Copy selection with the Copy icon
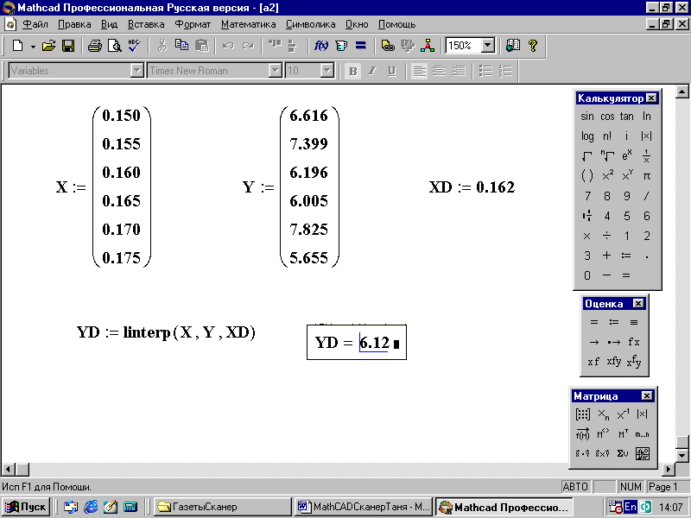 tap(181, 46)
